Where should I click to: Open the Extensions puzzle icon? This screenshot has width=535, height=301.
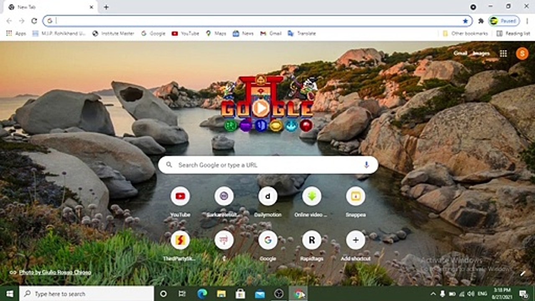point(481,21)
